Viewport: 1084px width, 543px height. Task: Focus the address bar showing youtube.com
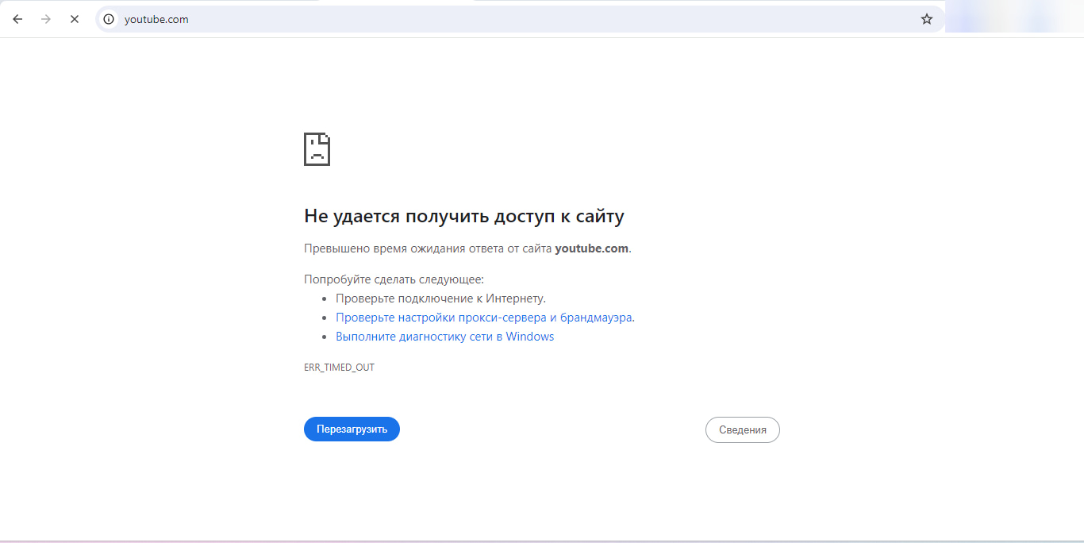[520, 19]
